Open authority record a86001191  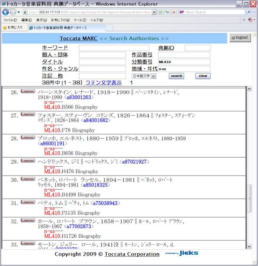point(53,144)
